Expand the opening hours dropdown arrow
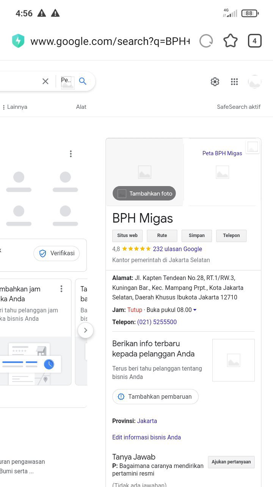 point(195,310)
